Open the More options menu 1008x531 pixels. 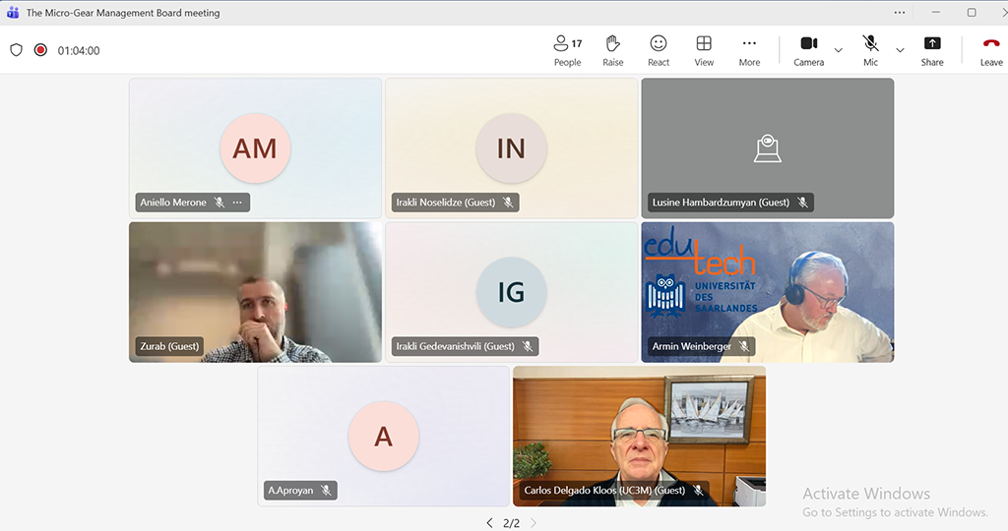(749, 50)
